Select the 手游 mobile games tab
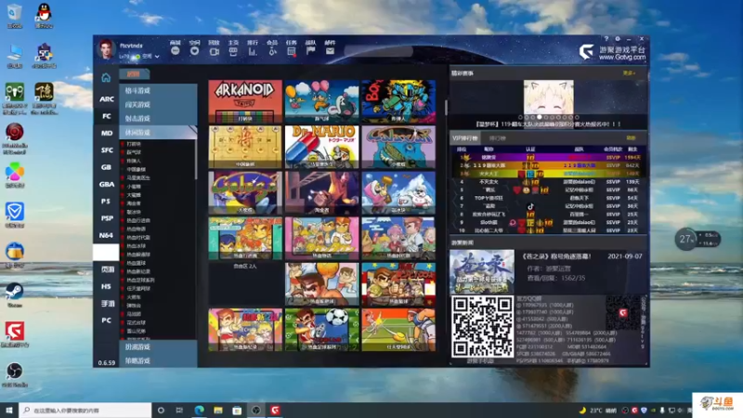743x418 pixels. [x=107, y=304]
